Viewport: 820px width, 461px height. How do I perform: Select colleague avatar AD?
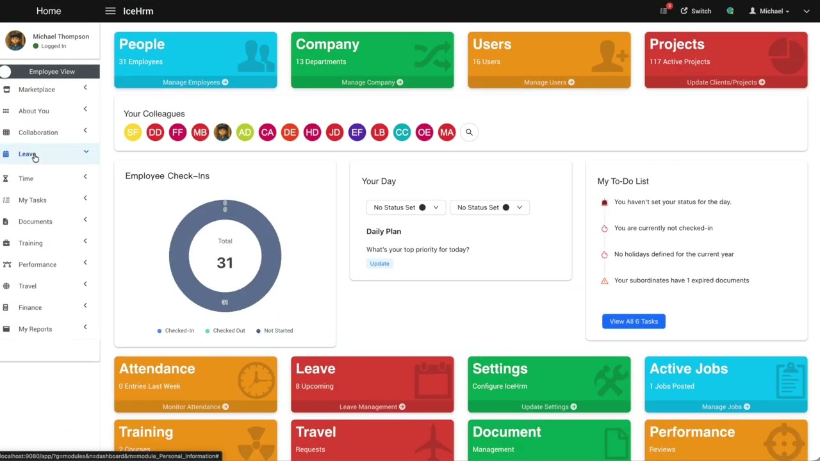click(245, 133)
